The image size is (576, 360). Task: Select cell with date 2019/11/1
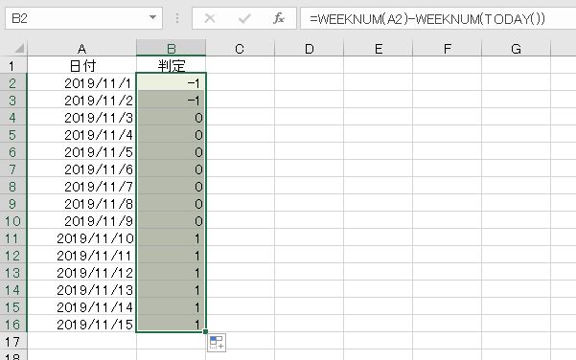tap(81, 82)
